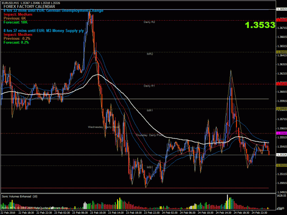Click the 1.34915 price axis value
The height and width of the screenshot is (215, 287).
click(282, 192)
